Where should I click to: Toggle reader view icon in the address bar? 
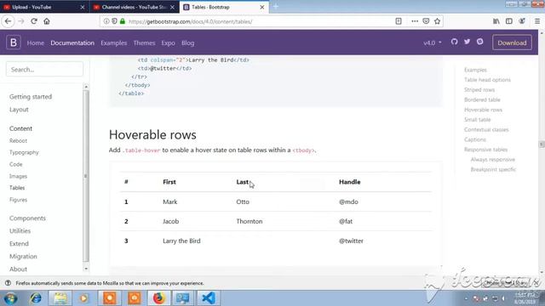tap(399, 21)
